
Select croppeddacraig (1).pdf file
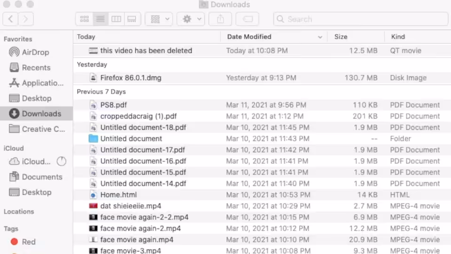tap(262, 116)
